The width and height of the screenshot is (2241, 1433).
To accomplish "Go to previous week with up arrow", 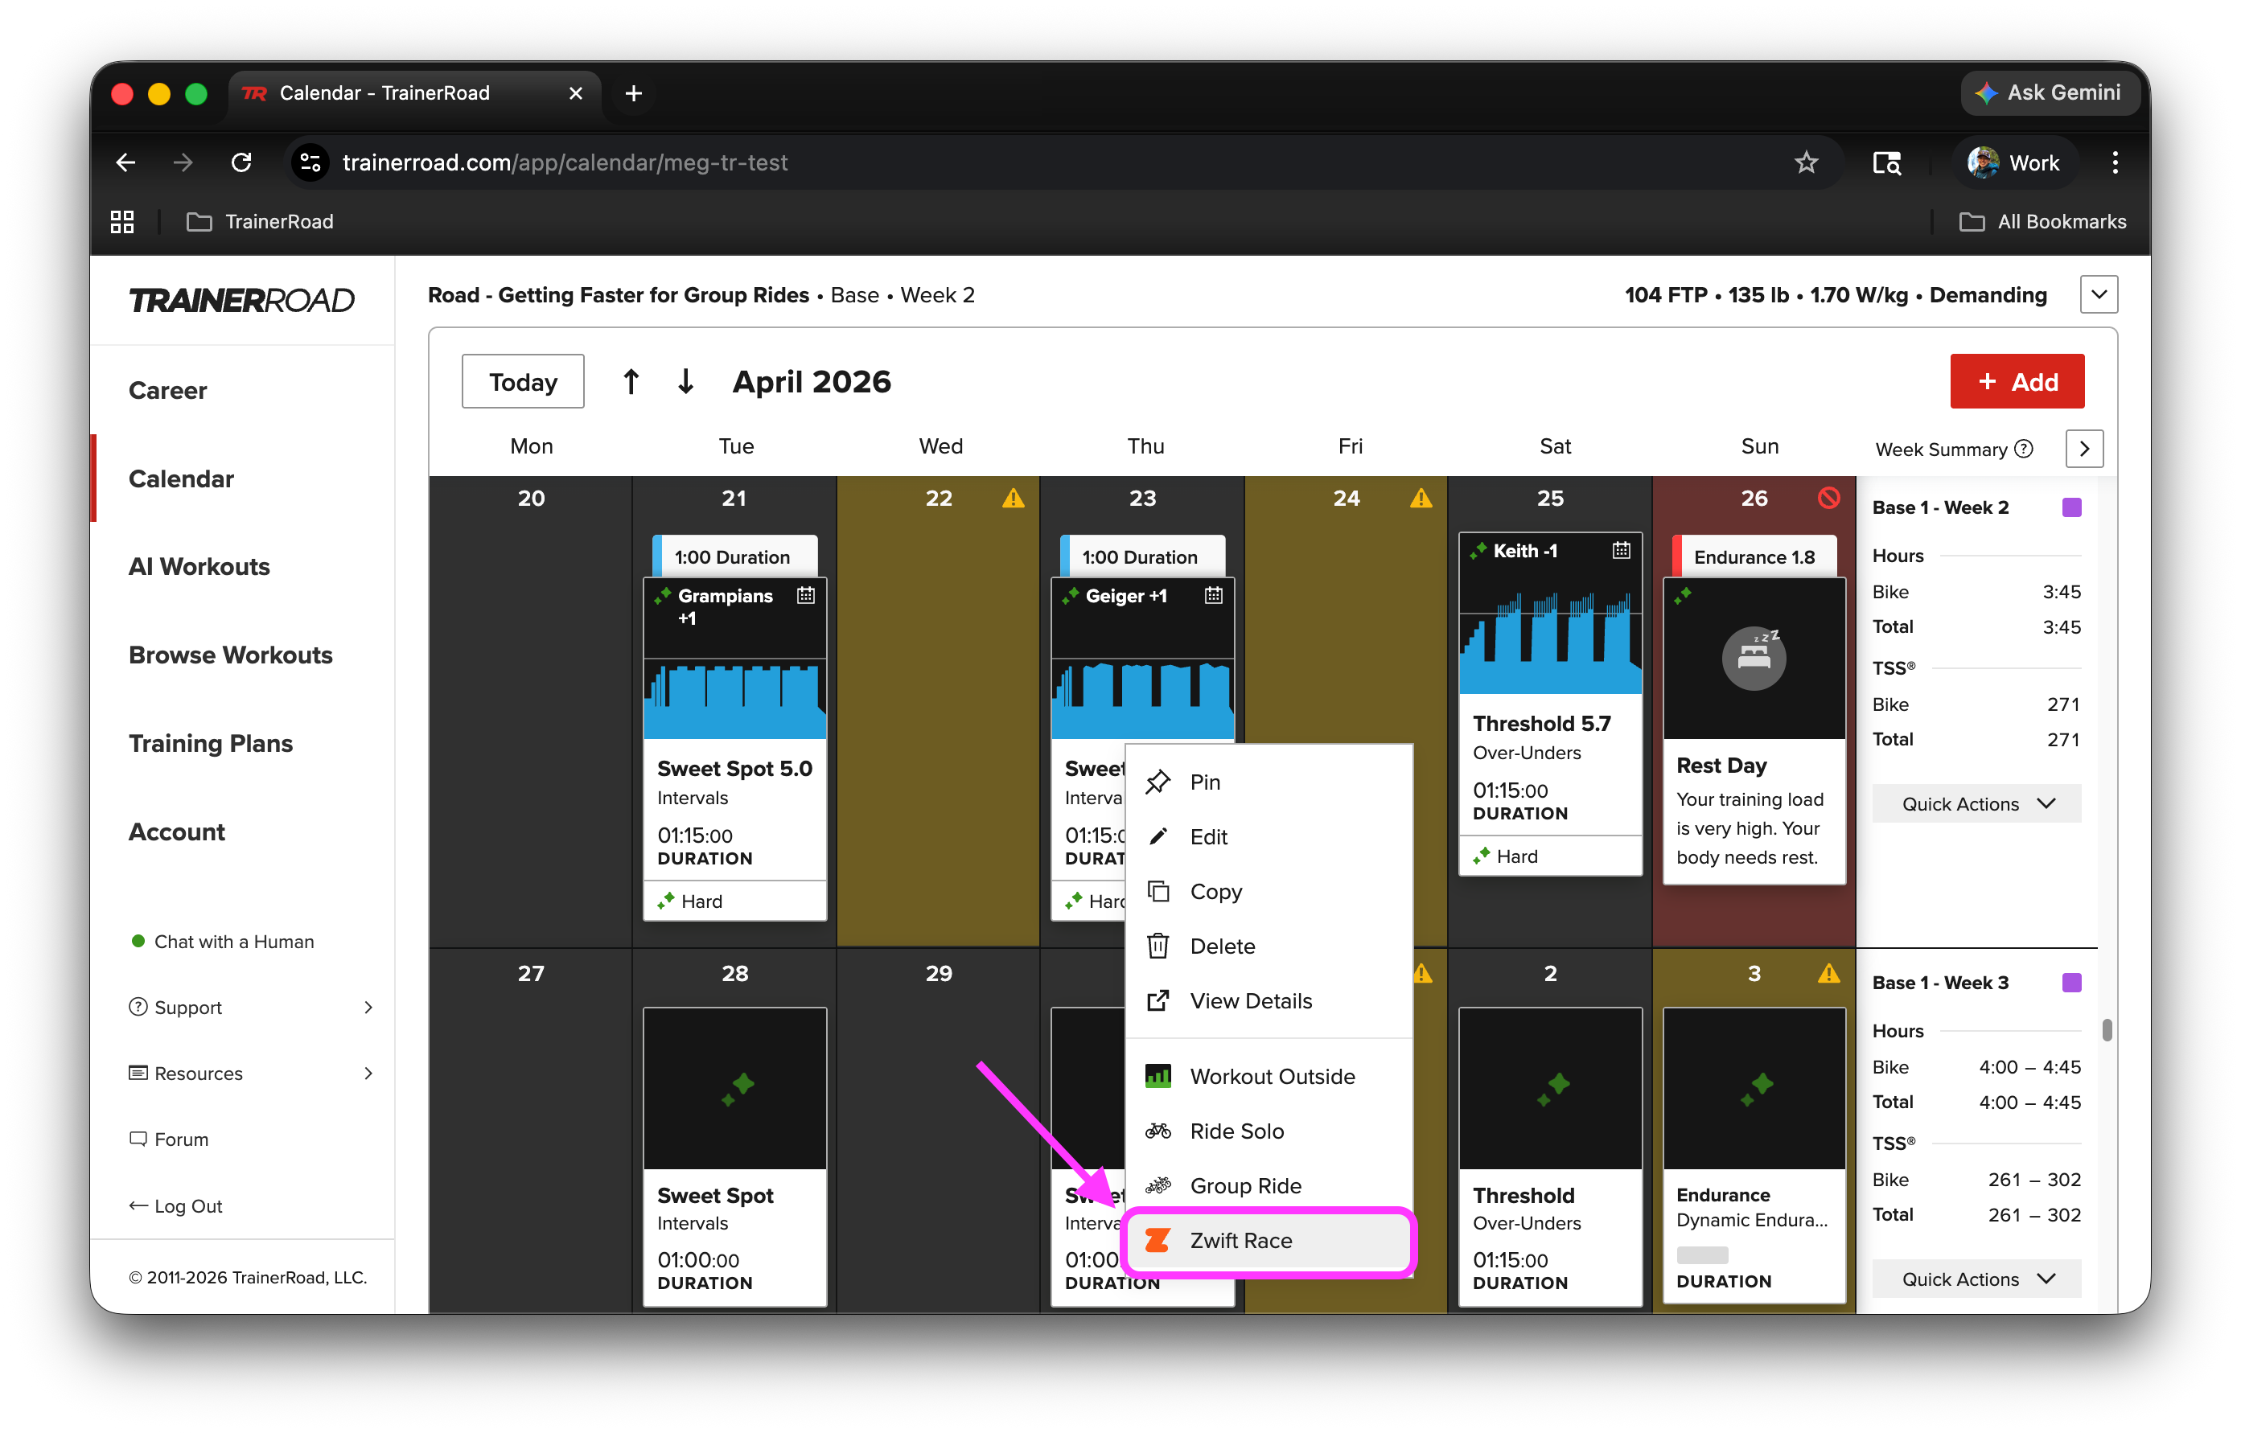I will click(x=631, y=381).
